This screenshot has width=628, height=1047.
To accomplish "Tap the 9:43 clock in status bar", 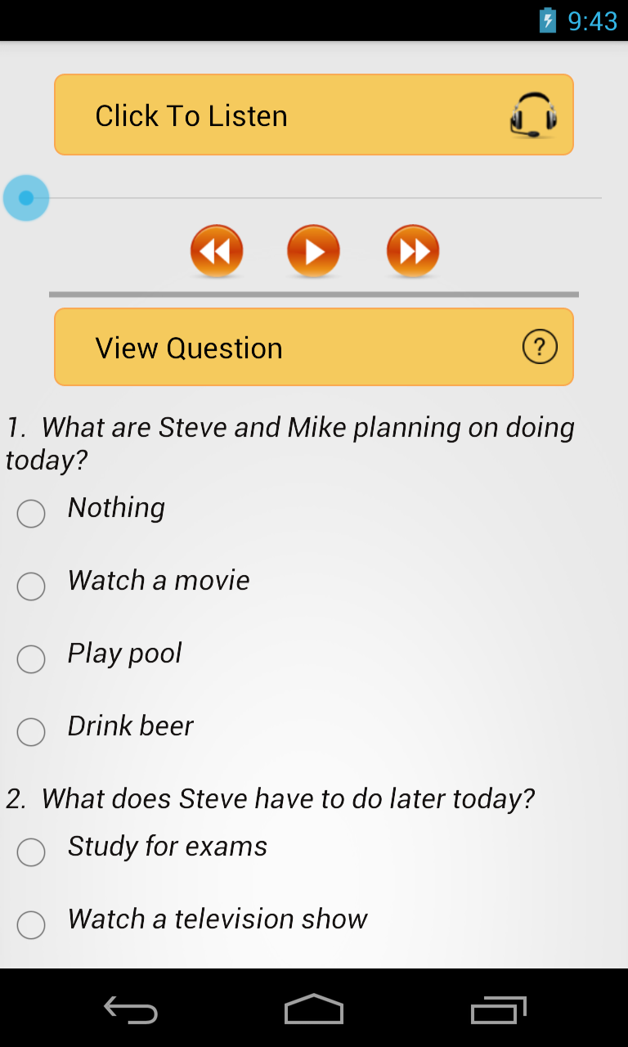I will click(x=593, y=20).
